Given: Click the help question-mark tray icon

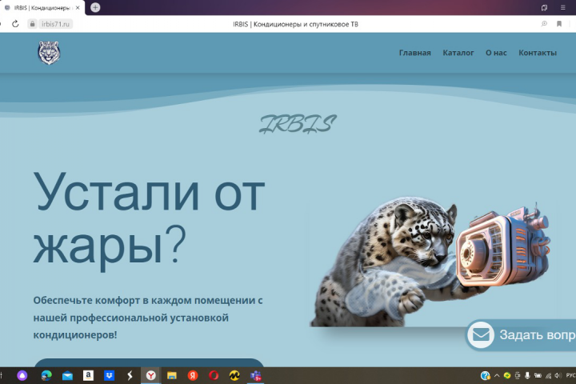Looking at the screenshot, I should pos(486,375).
